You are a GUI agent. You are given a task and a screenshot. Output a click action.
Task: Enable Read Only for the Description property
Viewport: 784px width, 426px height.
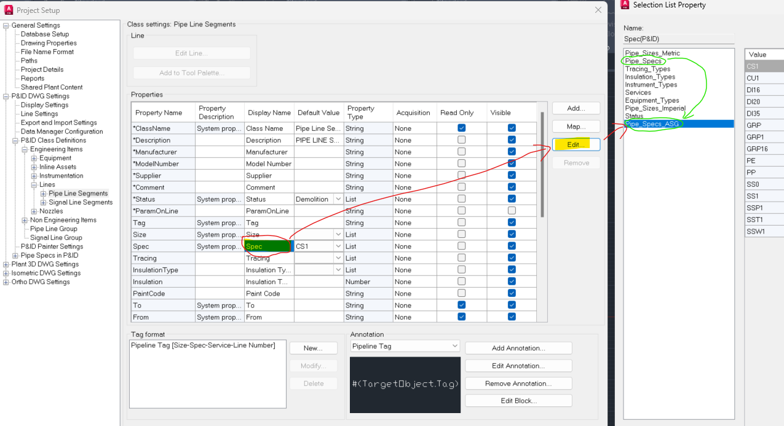pyautogui.click(x=460, y=140)
